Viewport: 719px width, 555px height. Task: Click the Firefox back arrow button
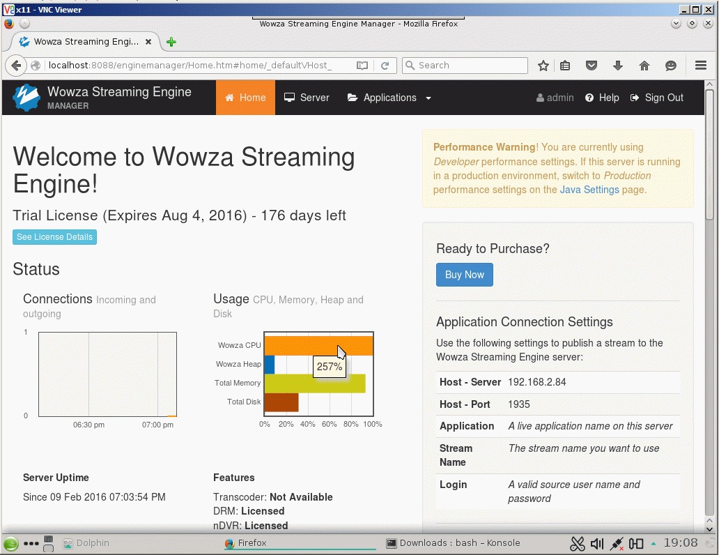16,66
